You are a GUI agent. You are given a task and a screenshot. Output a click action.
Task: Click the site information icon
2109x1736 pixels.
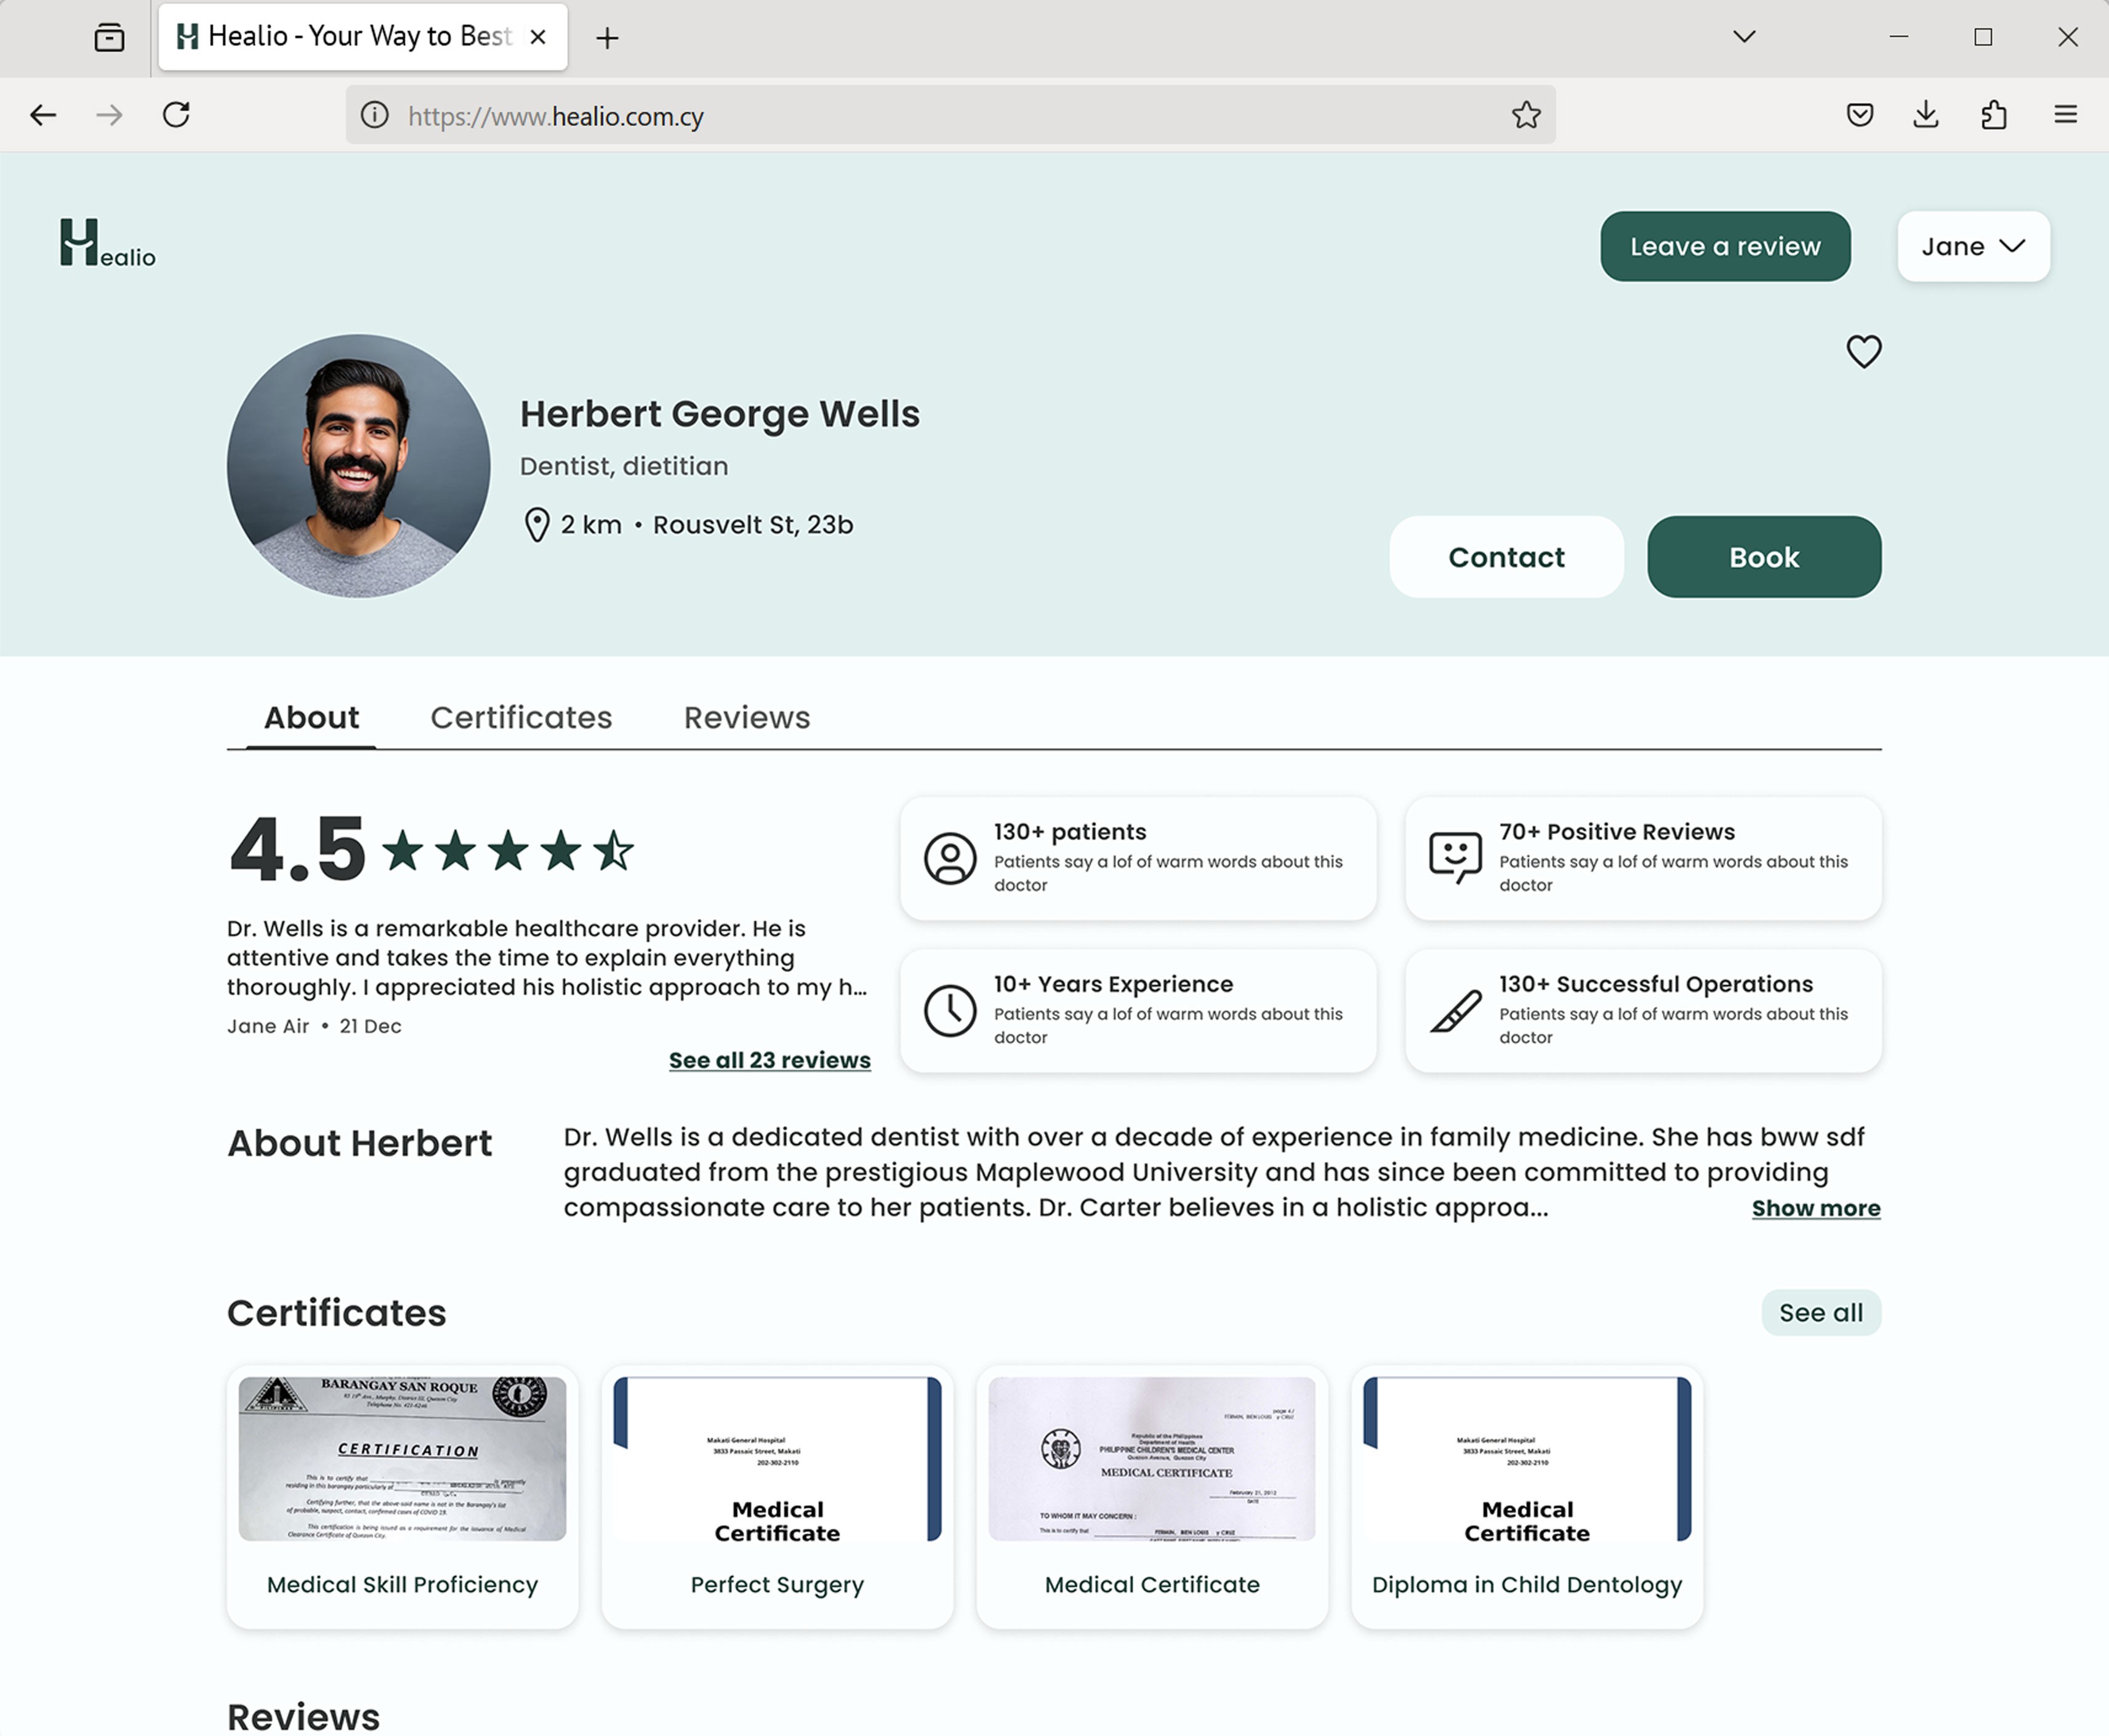[375, 115]
